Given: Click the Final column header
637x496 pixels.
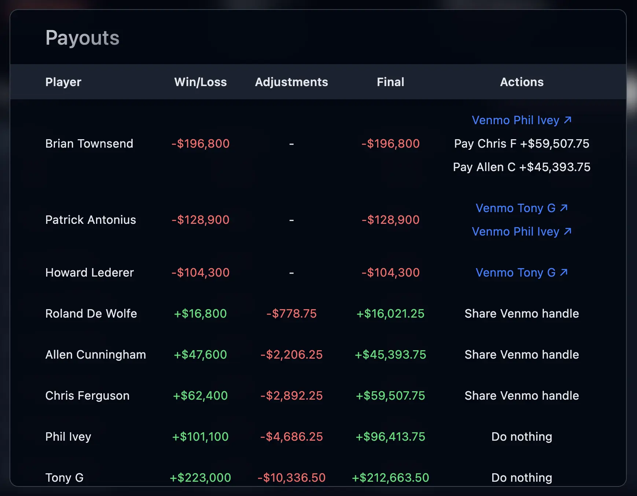Looking at the screenshot, I should click(390, 82).
